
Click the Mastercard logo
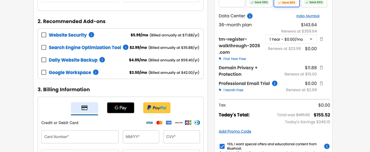click(x=159, y=123)
